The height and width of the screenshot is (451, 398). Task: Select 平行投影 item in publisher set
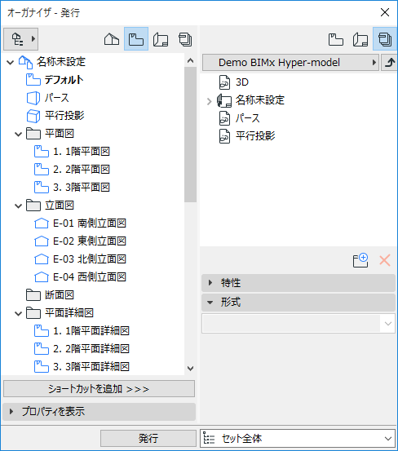click(x=255, y=135)
